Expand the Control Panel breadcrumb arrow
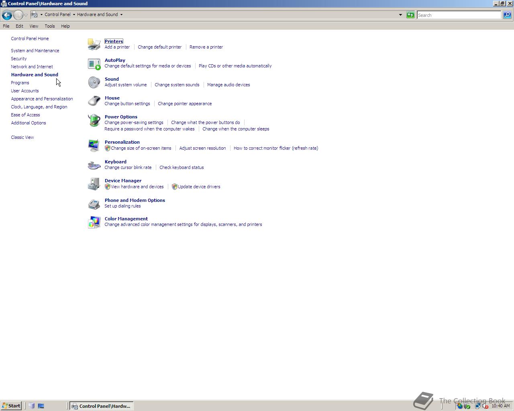The height and width of the screenshot is (411, 514). [x=74, y=14]
